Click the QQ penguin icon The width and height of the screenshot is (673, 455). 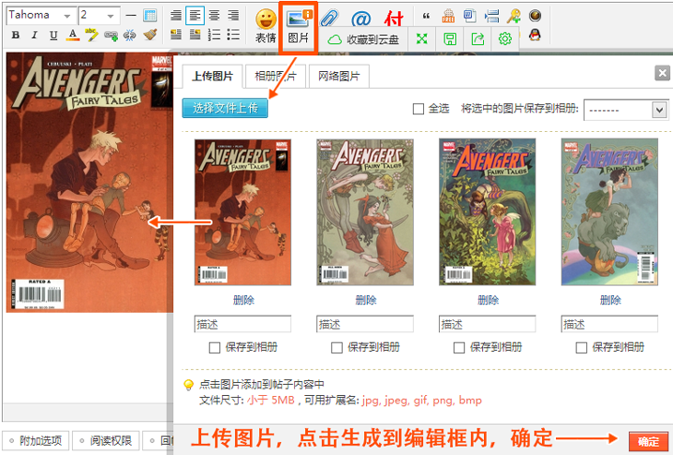click(535, 34)
